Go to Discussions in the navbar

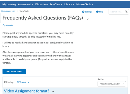[42, 4]
